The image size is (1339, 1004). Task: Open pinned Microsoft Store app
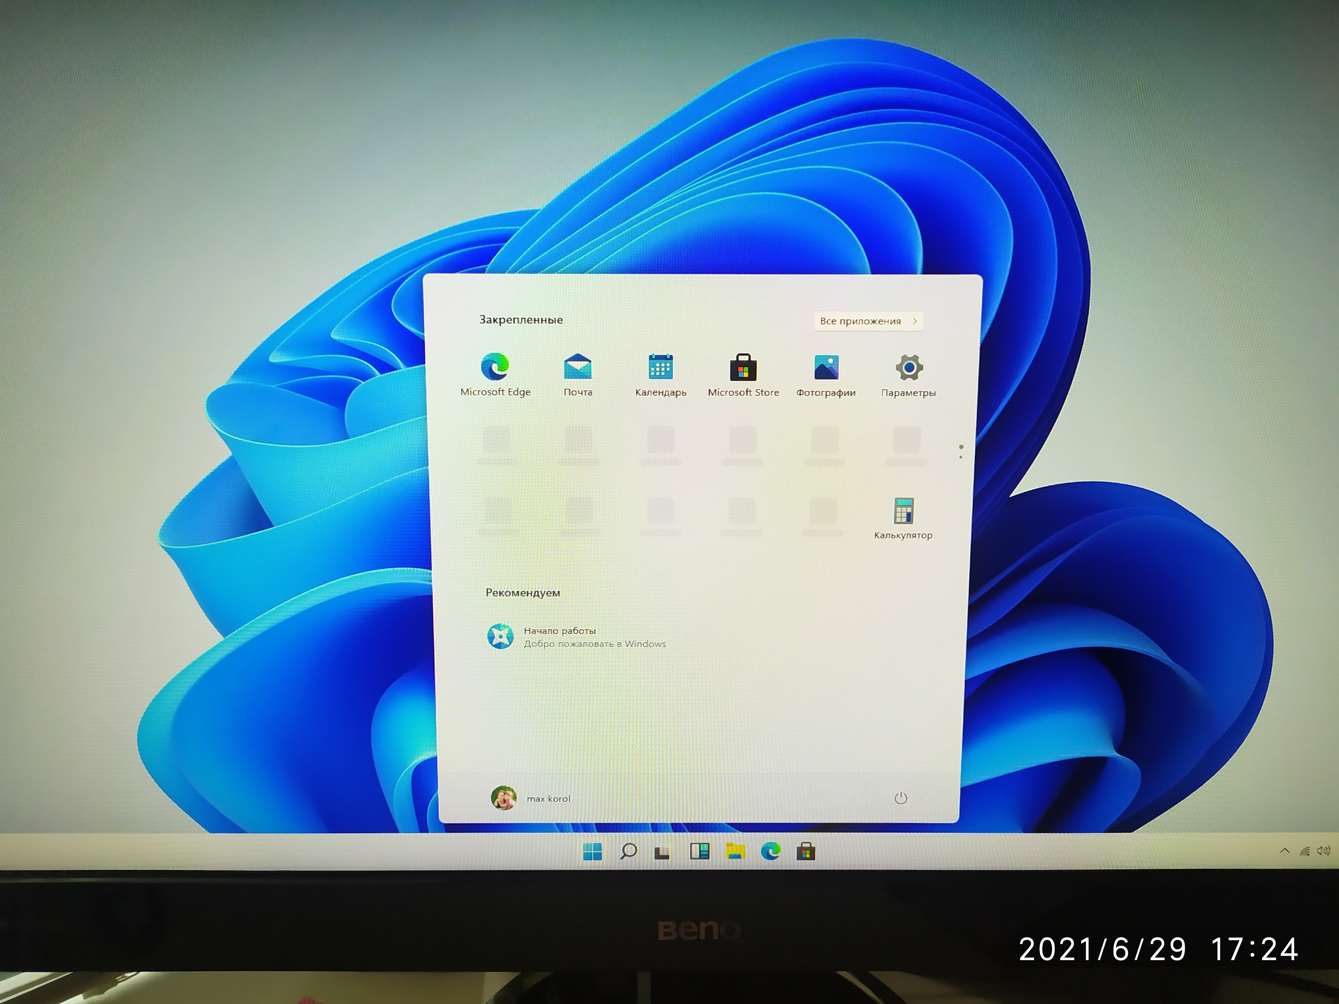pos(743,368)
